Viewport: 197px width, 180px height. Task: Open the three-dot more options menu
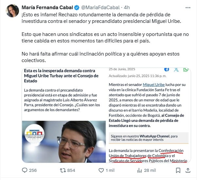coord(188,8)
